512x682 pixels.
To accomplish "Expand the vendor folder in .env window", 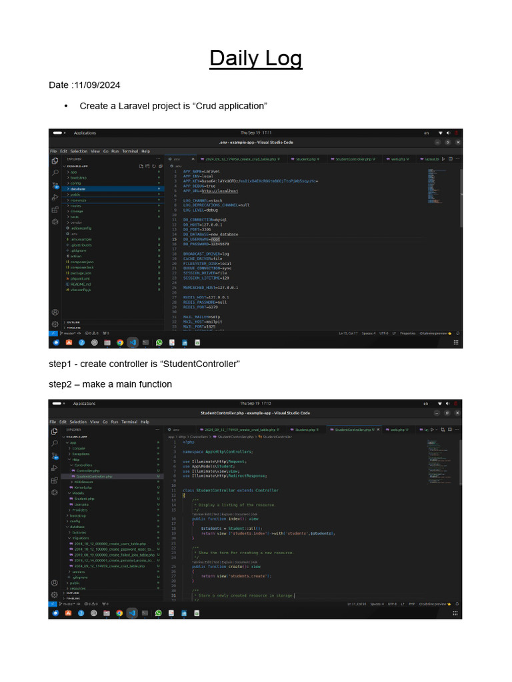I will [x=113, y=222].
